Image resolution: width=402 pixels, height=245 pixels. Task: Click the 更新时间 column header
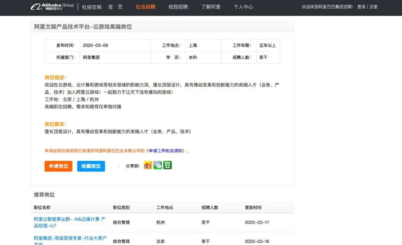click(253, 207)
